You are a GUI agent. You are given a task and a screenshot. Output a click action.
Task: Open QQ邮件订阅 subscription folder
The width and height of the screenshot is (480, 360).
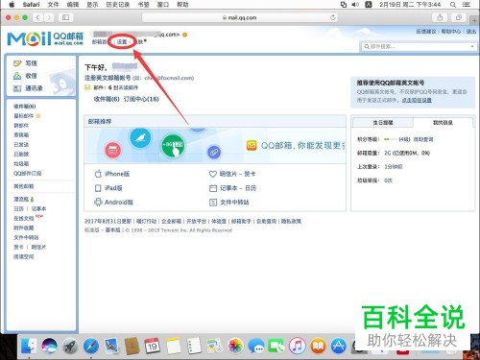tap(27, 174)
